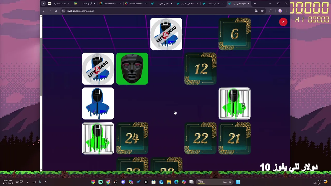Switch input language via ع indicator
Image resolution: width=331 pixels, height=186 pixels.
click(x=28, y=182)
